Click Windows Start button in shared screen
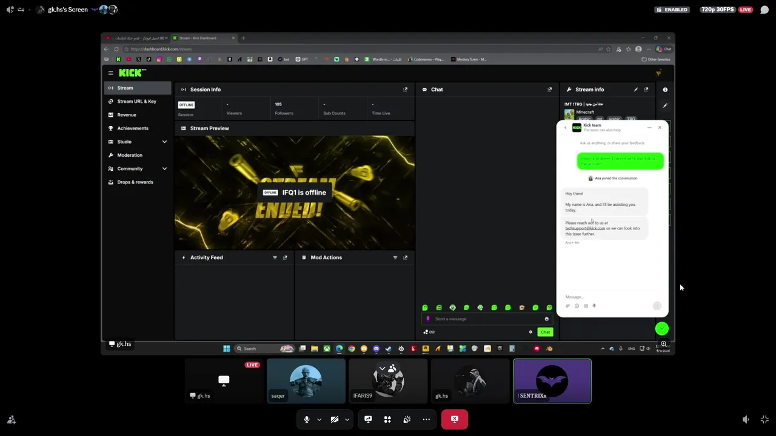The image size is (776, 436). [x=226, y=348]
